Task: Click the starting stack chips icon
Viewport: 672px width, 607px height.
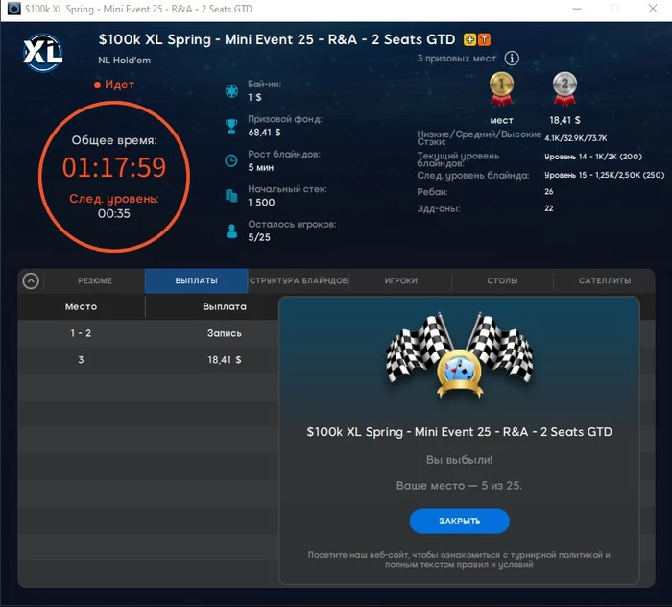Action: (x=231, y=196)
